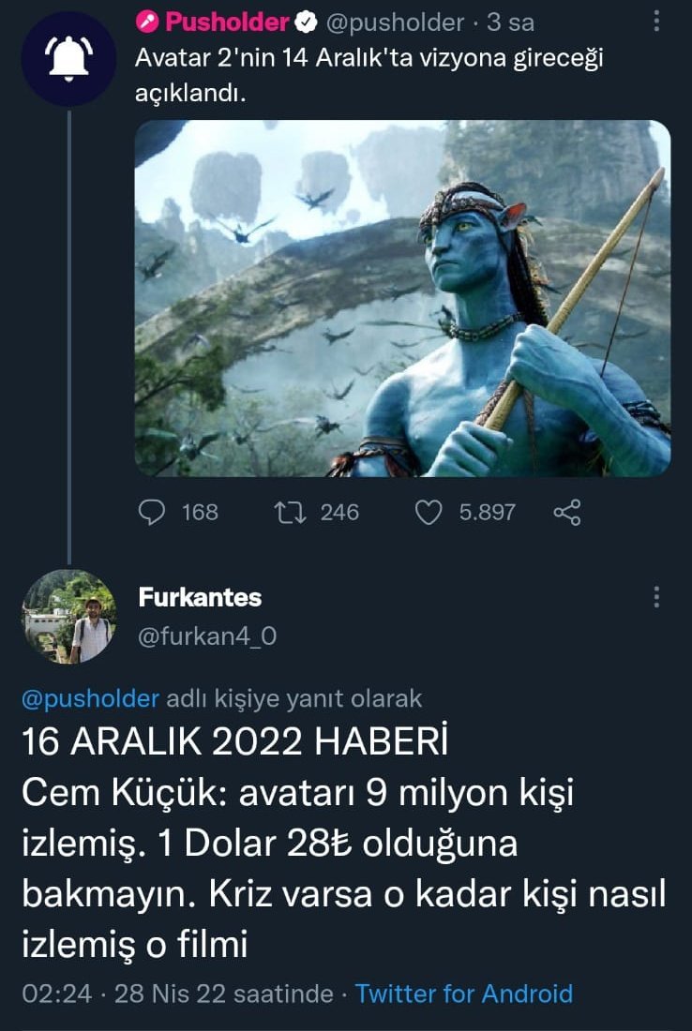Viewport: 692px width, 1031px height.
Task: Click the Furkantes display name
Action: click(200, 598)
